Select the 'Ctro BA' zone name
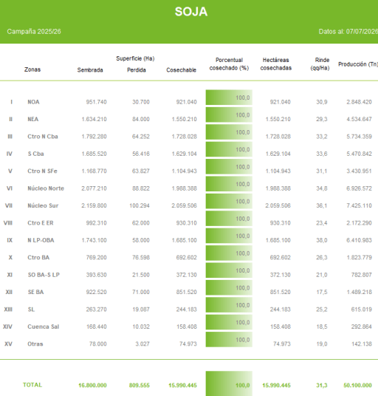The height and width of the screenshot is (396, 378). click(38, 258)
